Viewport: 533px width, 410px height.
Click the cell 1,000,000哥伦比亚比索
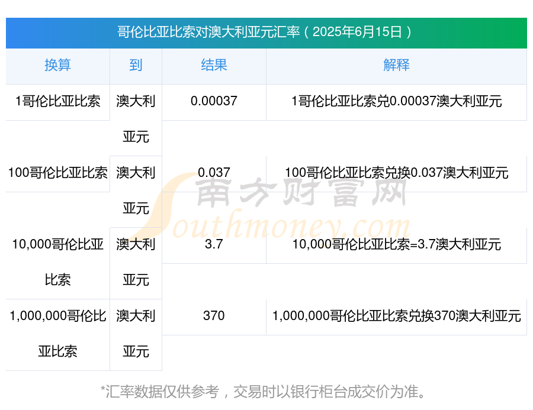[58, 334]
